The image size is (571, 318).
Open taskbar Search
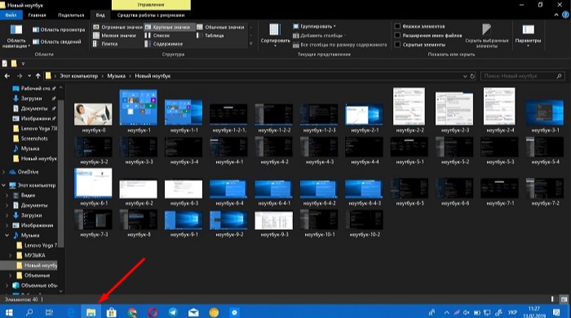(x=29, y=312)
